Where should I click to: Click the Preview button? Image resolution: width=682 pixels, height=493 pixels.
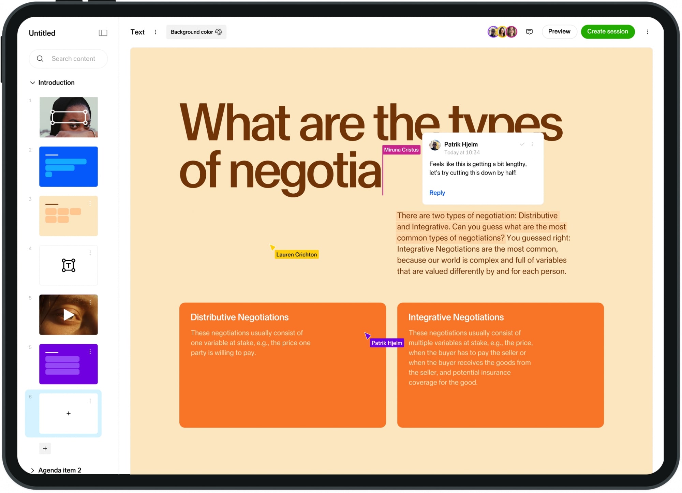click(x=559, y=32)
